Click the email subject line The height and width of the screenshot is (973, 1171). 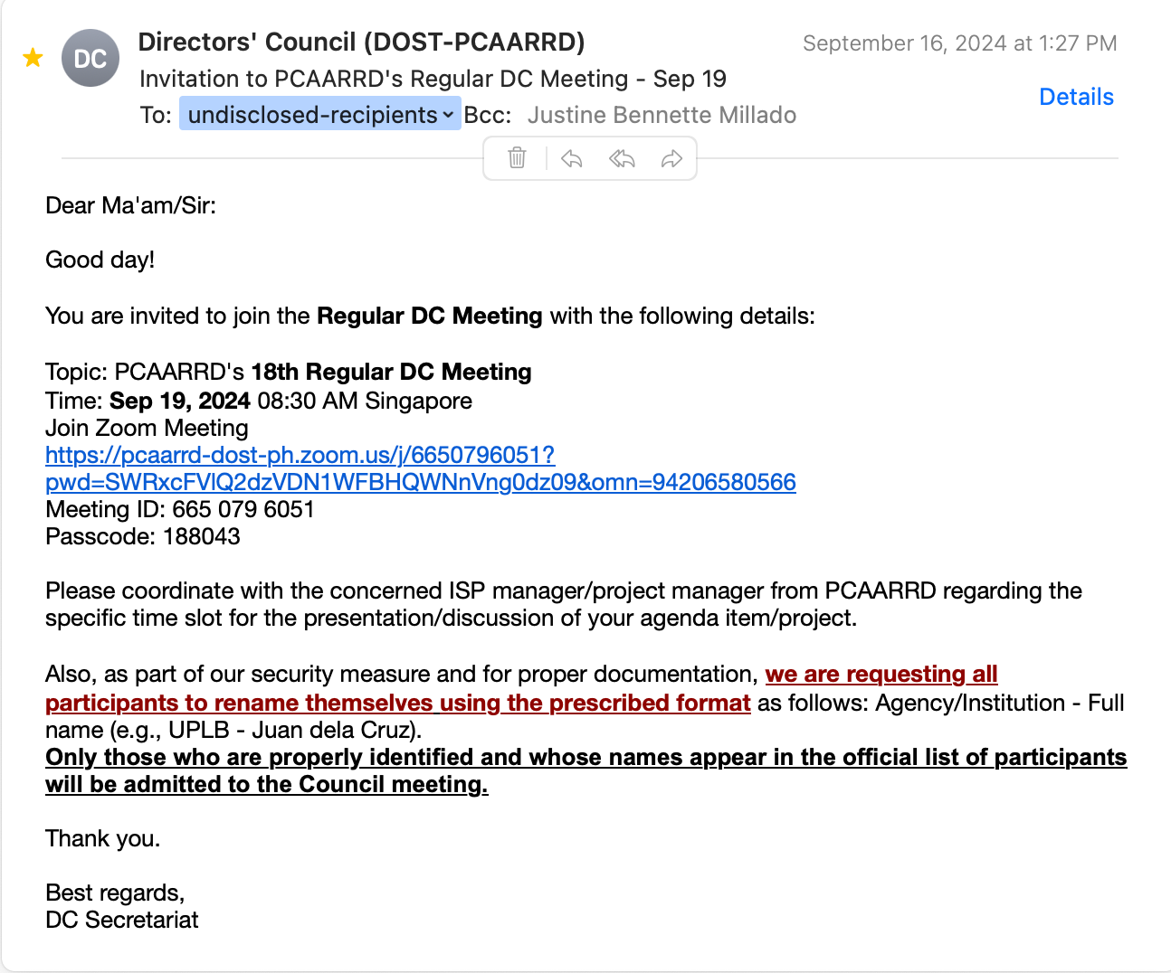click(x=433, y=79)
